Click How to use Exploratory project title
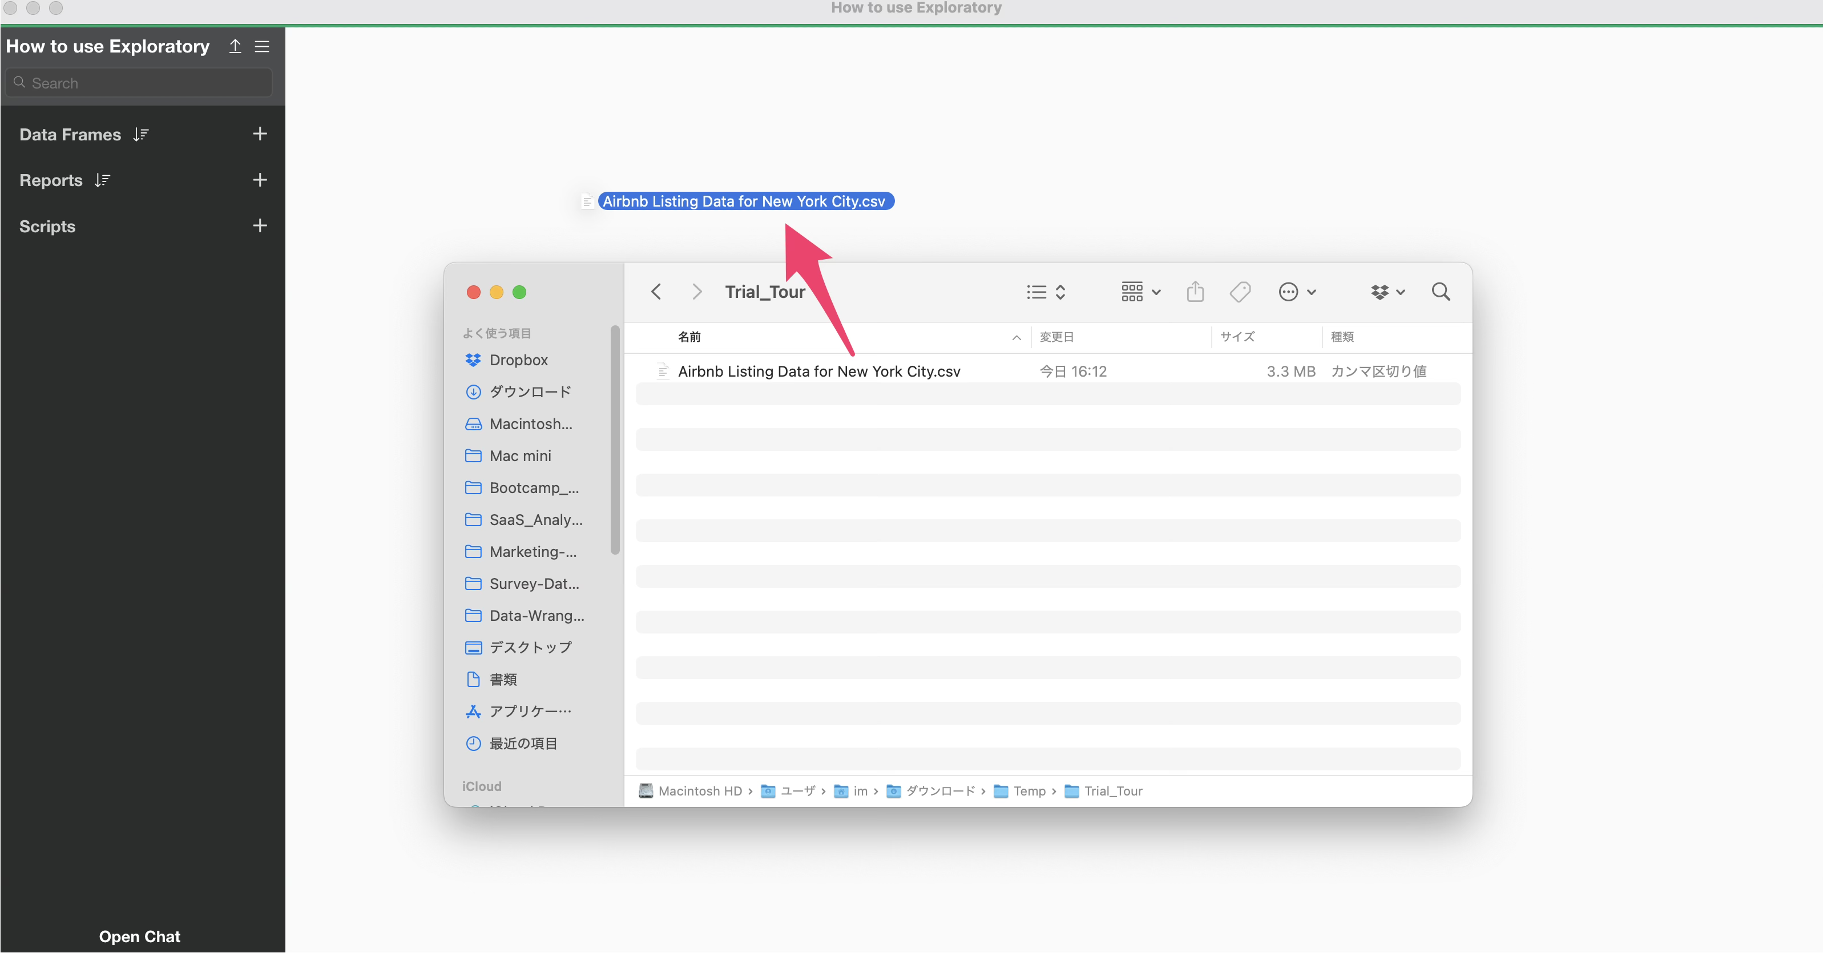Image resolution: width=1823 pixels, height=953 pixels. (x=107, y=46)
